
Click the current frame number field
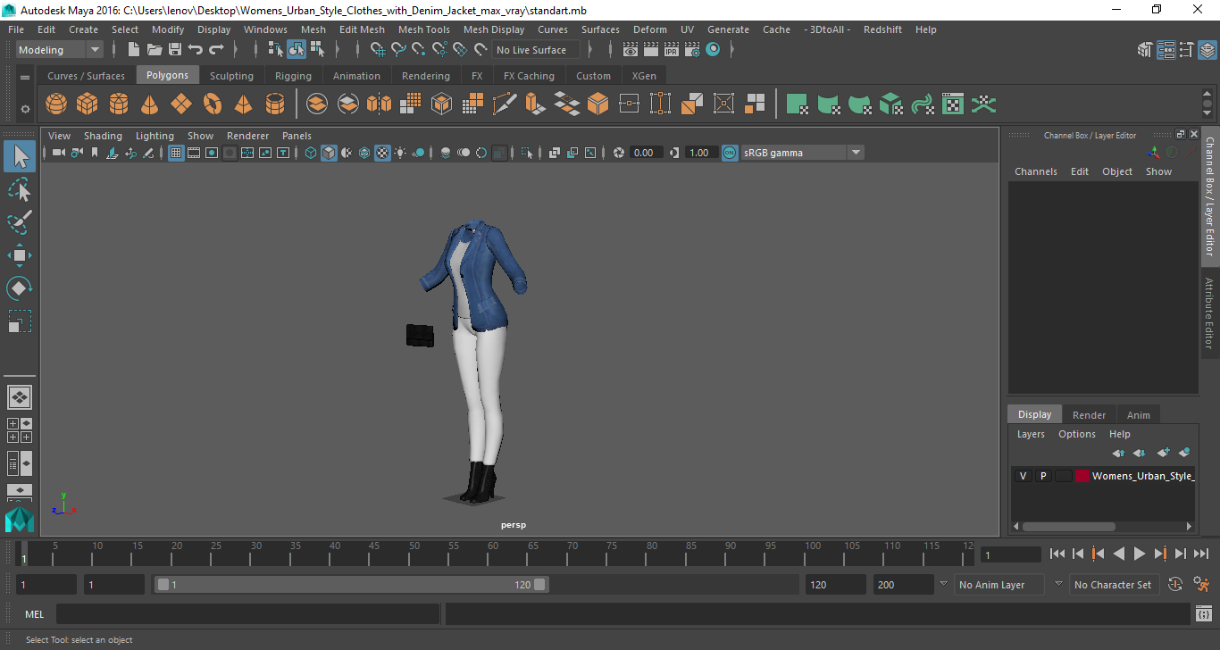pos(1011,554)
